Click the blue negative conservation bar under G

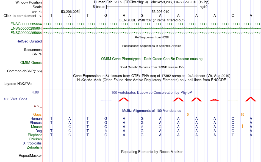tap(107, 101)
